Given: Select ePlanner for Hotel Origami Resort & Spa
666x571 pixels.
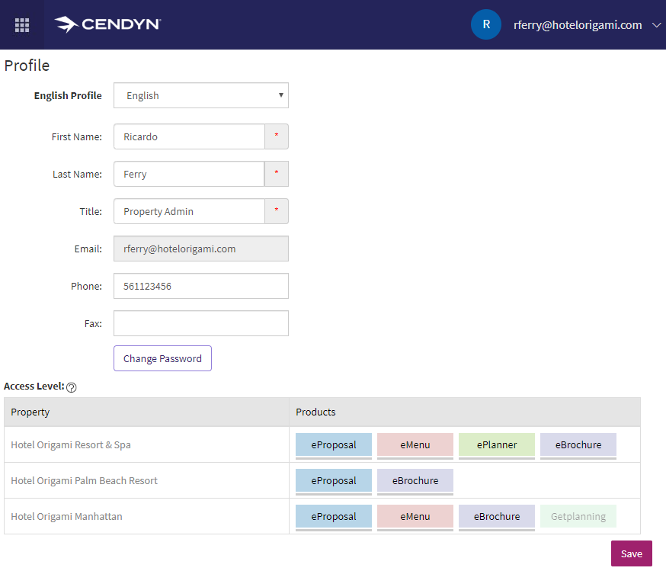Looking at the screenshot, I should coord(497,444).
